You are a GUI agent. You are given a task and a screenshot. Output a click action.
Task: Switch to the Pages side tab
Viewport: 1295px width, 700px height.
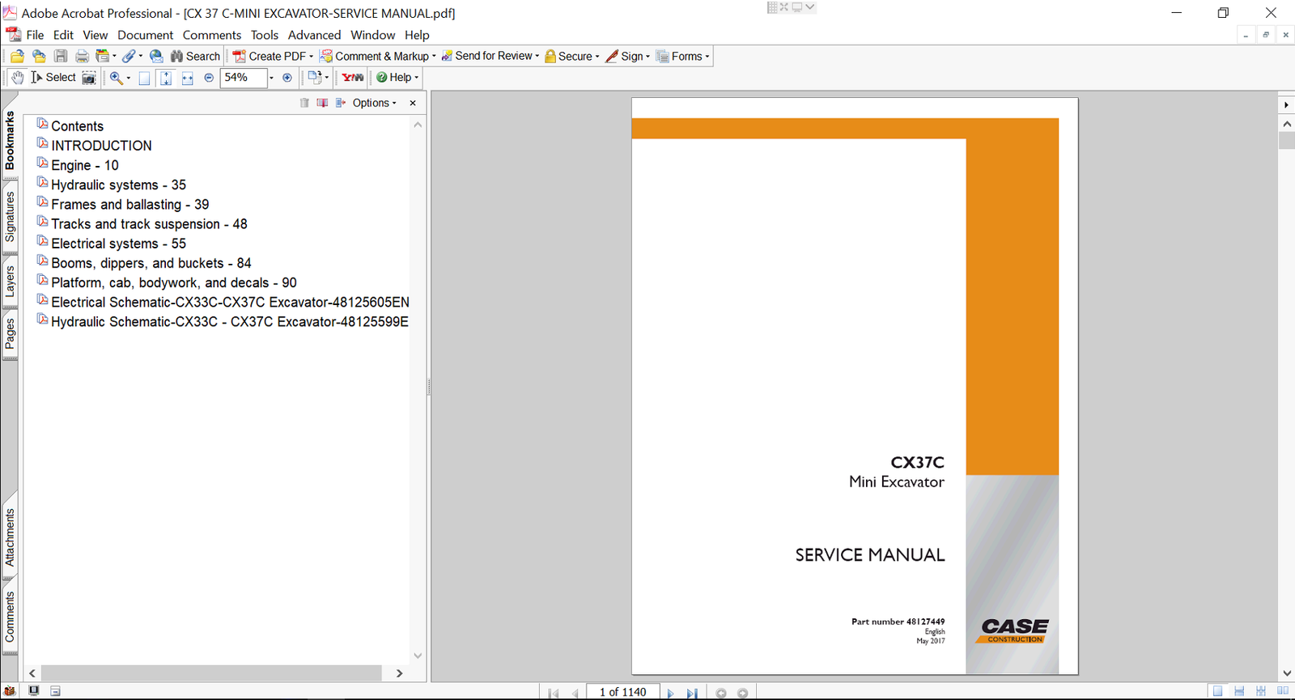10,333
